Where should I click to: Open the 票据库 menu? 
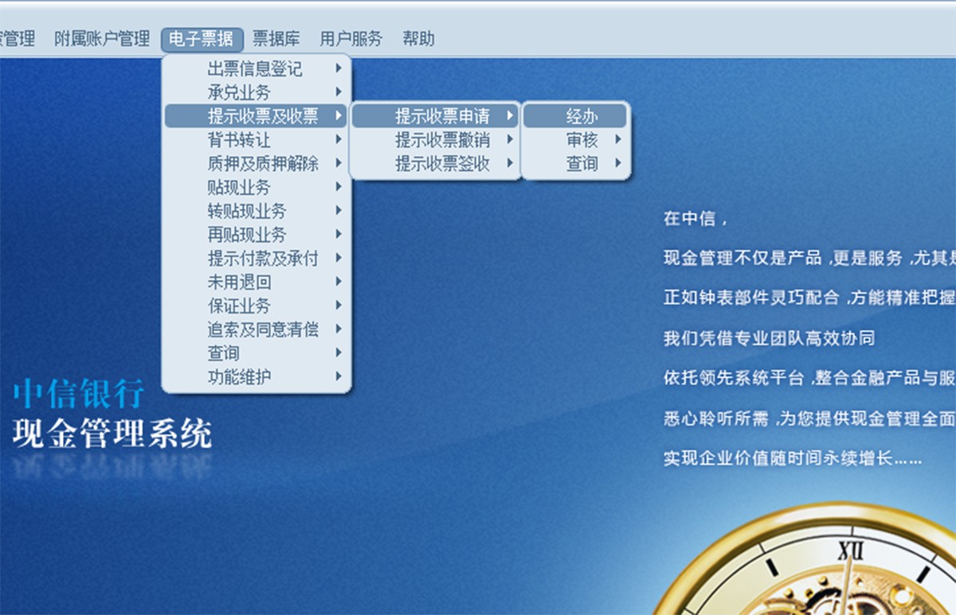276,38
